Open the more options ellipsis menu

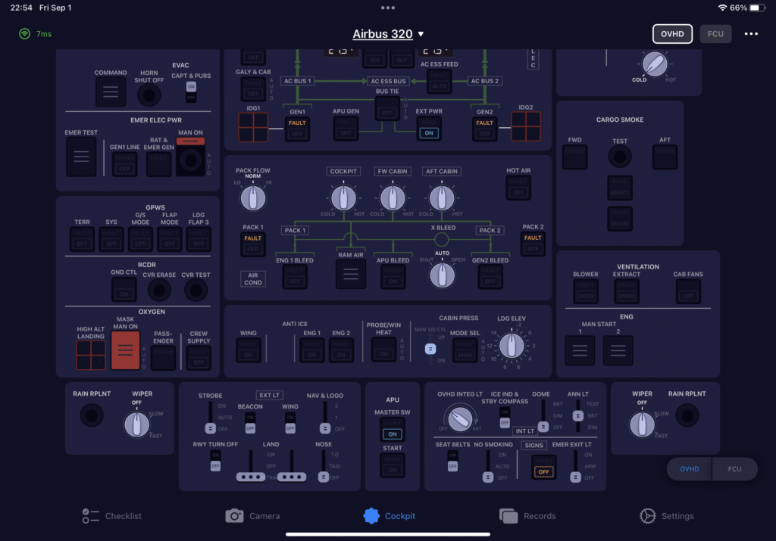tap(751, 34)
